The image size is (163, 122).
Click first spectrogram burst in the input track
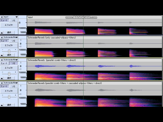pos(44,31)
